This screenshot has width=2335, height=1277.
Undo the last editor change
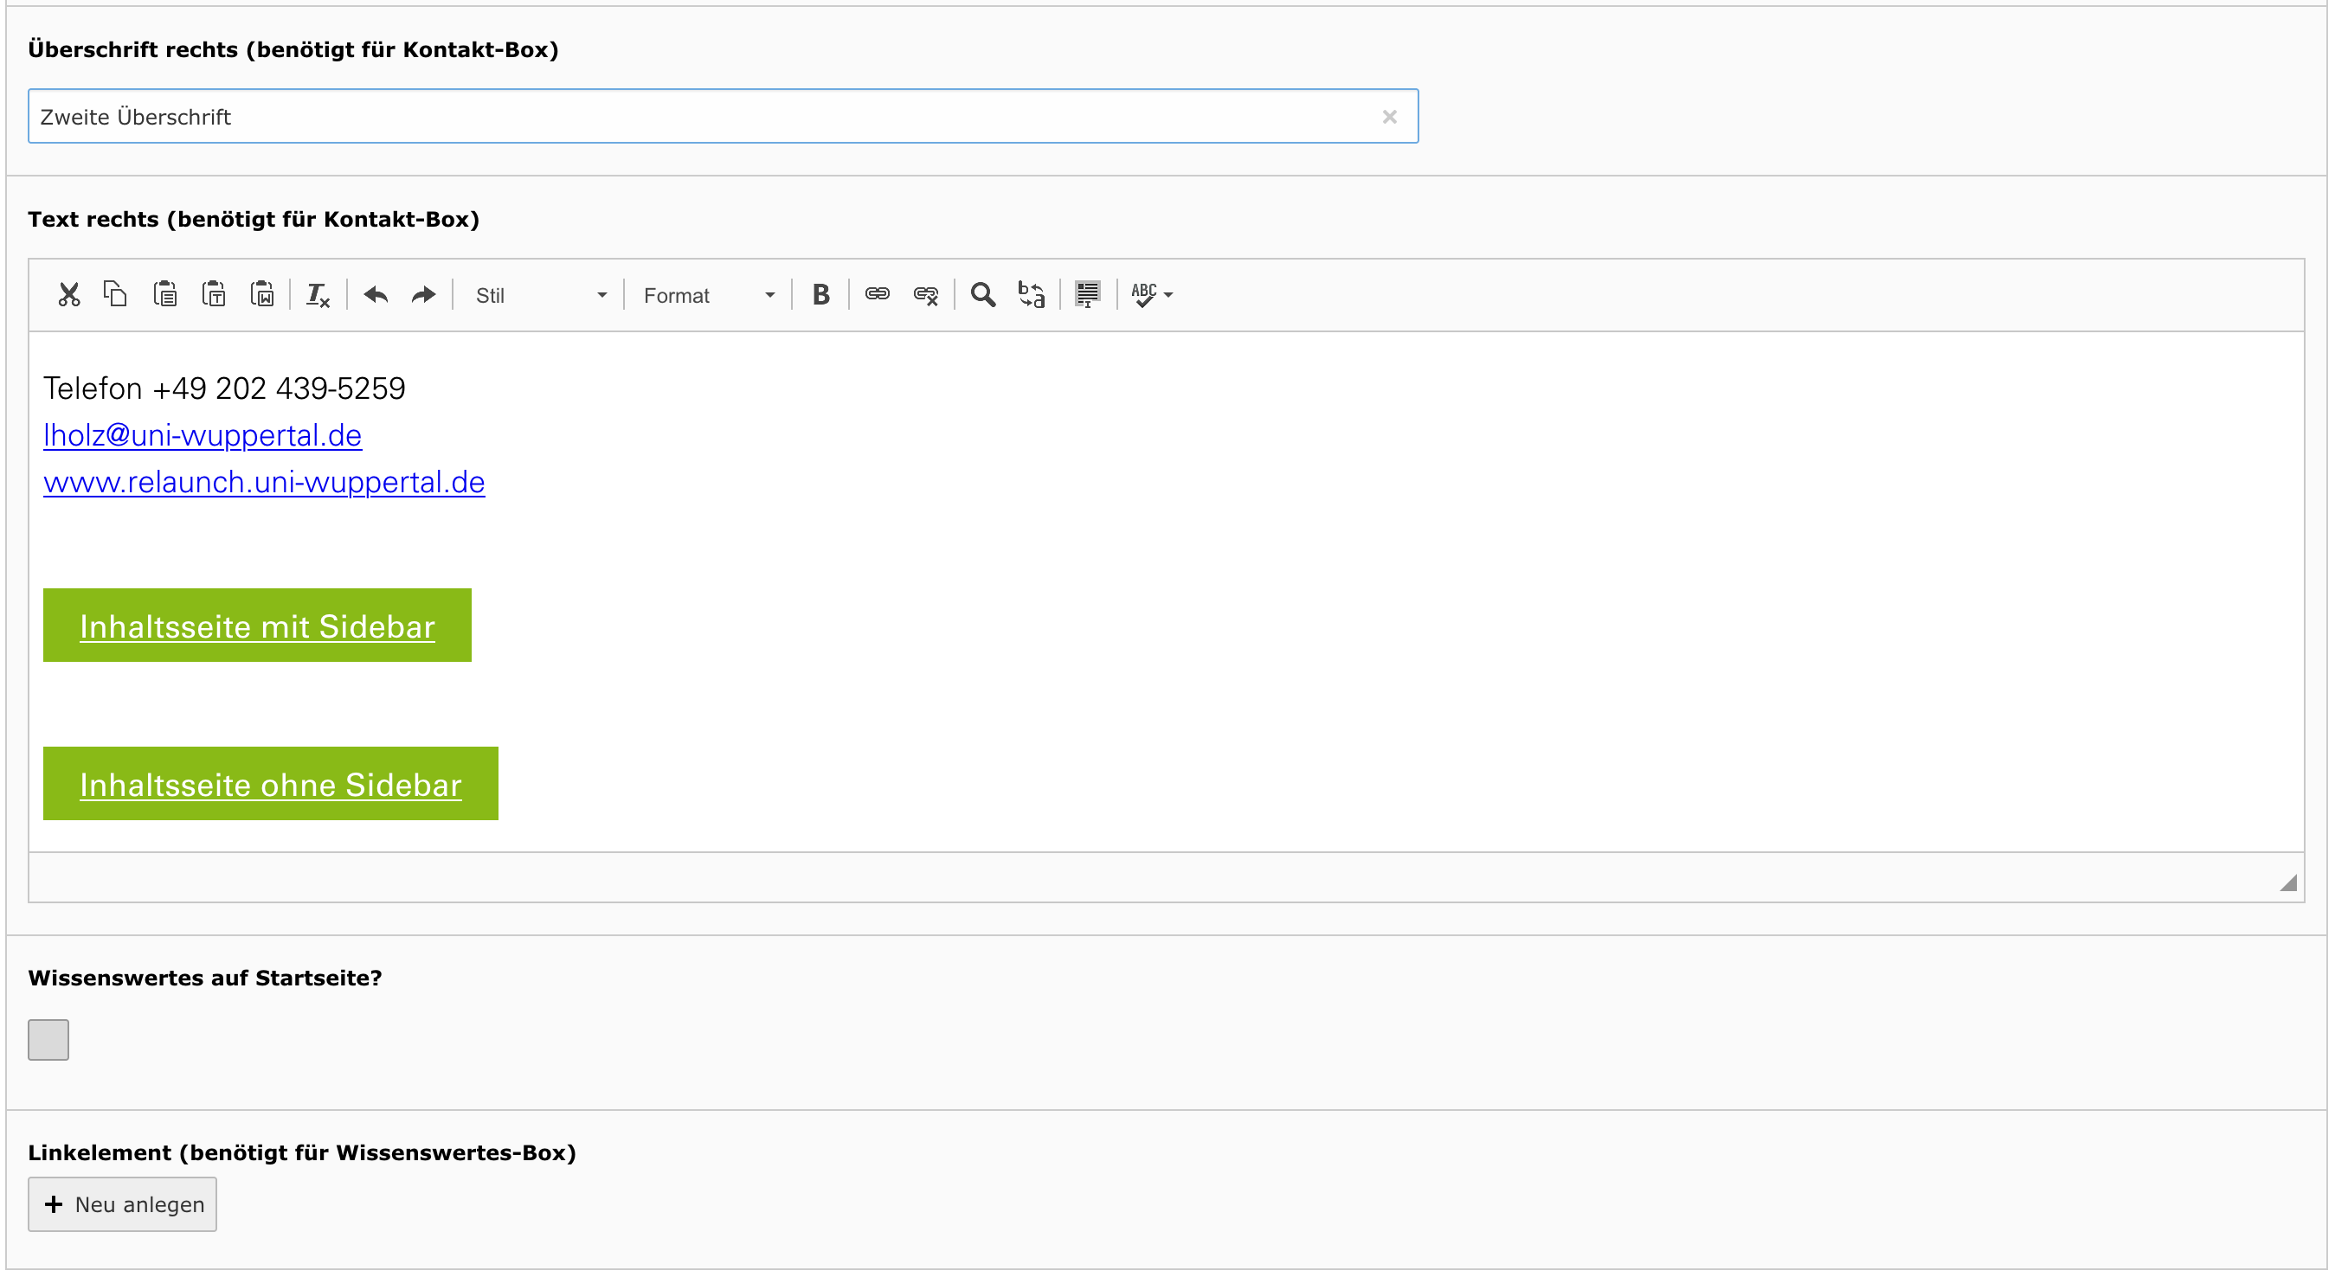[x=376, y=296]
